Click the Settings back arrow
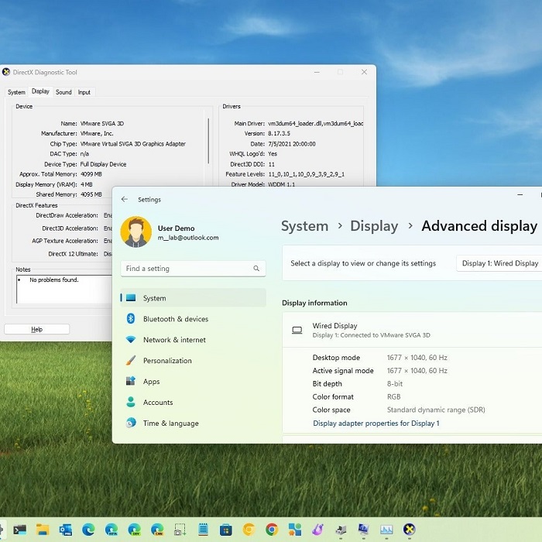542x542 pixels. point(125,200)
